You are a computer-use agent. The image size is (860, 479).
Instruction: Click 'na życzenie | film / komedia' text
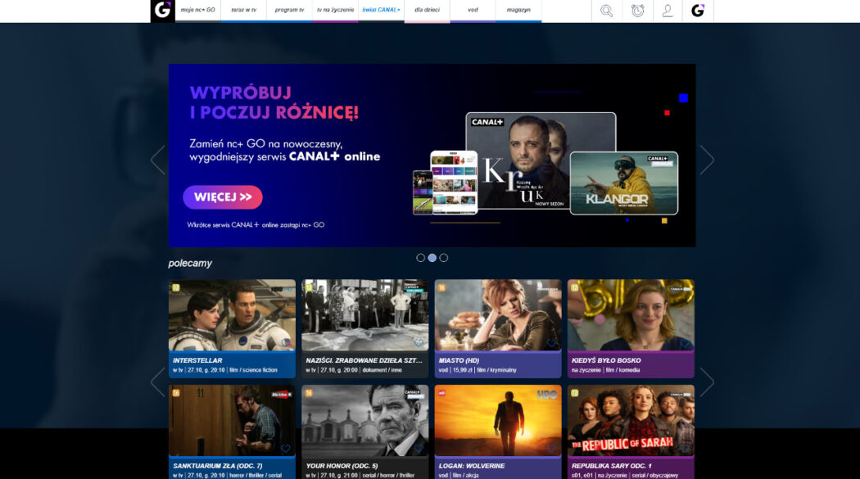(605, 370)
